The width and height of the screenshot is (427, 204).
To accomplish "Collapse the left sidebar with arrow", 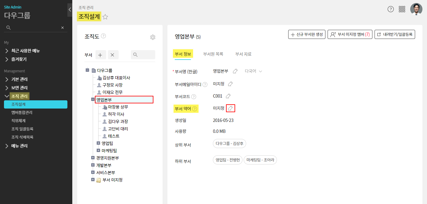I will click(70, 10).
